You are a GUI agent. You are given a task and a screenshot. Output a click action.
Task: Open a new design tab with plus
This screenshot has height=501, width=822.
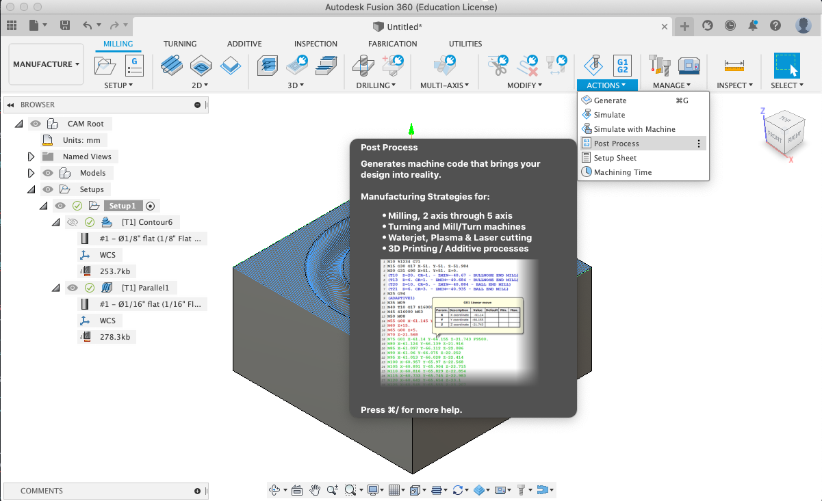[684, 25]
